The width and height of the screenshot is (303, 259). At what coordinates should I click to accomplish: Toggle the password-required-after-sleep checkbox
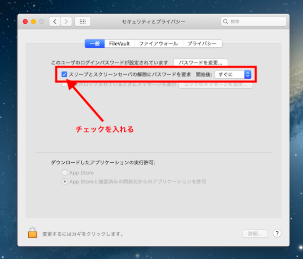[x=65, y=75]
